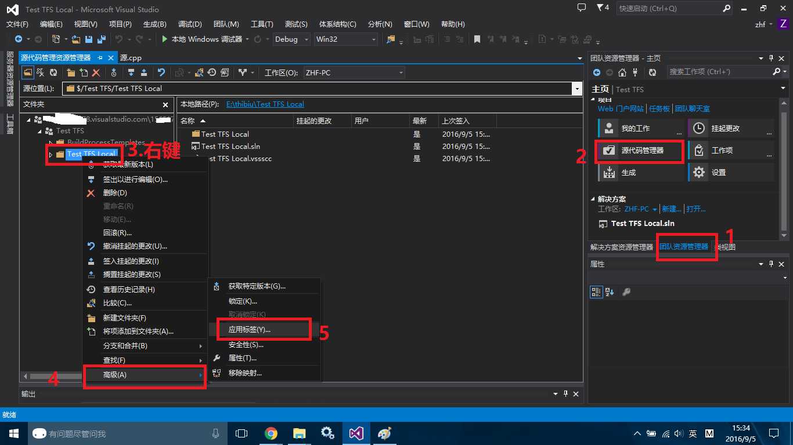Select Test TFS Local.sln in the file list
The width and height of the screenshot is (793, 445).
pos(230,147)
